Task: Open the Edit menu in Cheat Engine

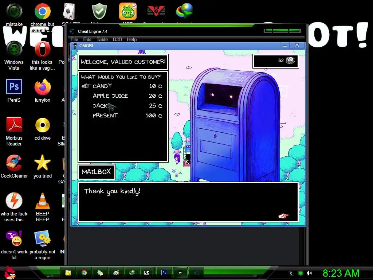Action: pos(87,39)
